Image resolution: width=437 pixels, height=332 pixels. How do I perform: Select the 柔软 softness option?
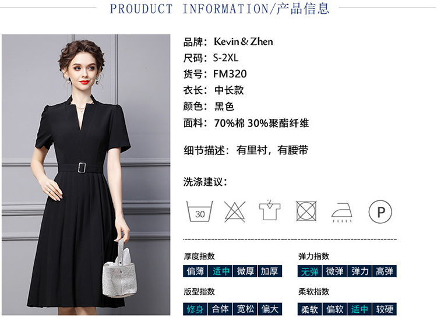pyautogui.click(x=309, y=309)
